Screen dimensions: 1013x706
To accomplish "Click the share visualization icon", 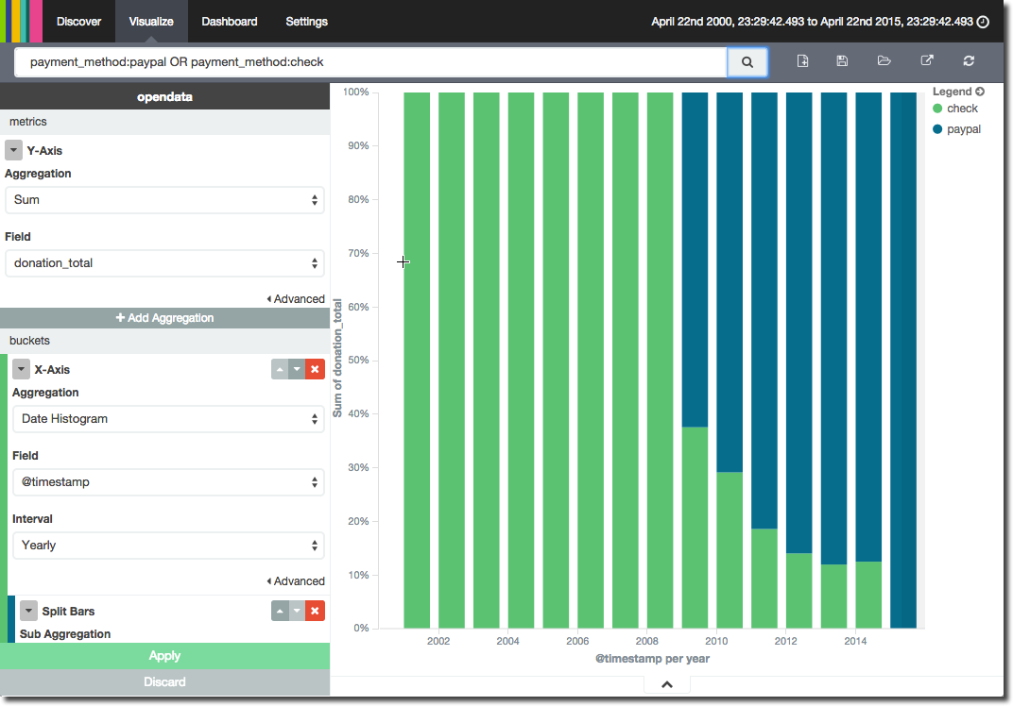I will [x=927, y=61].
